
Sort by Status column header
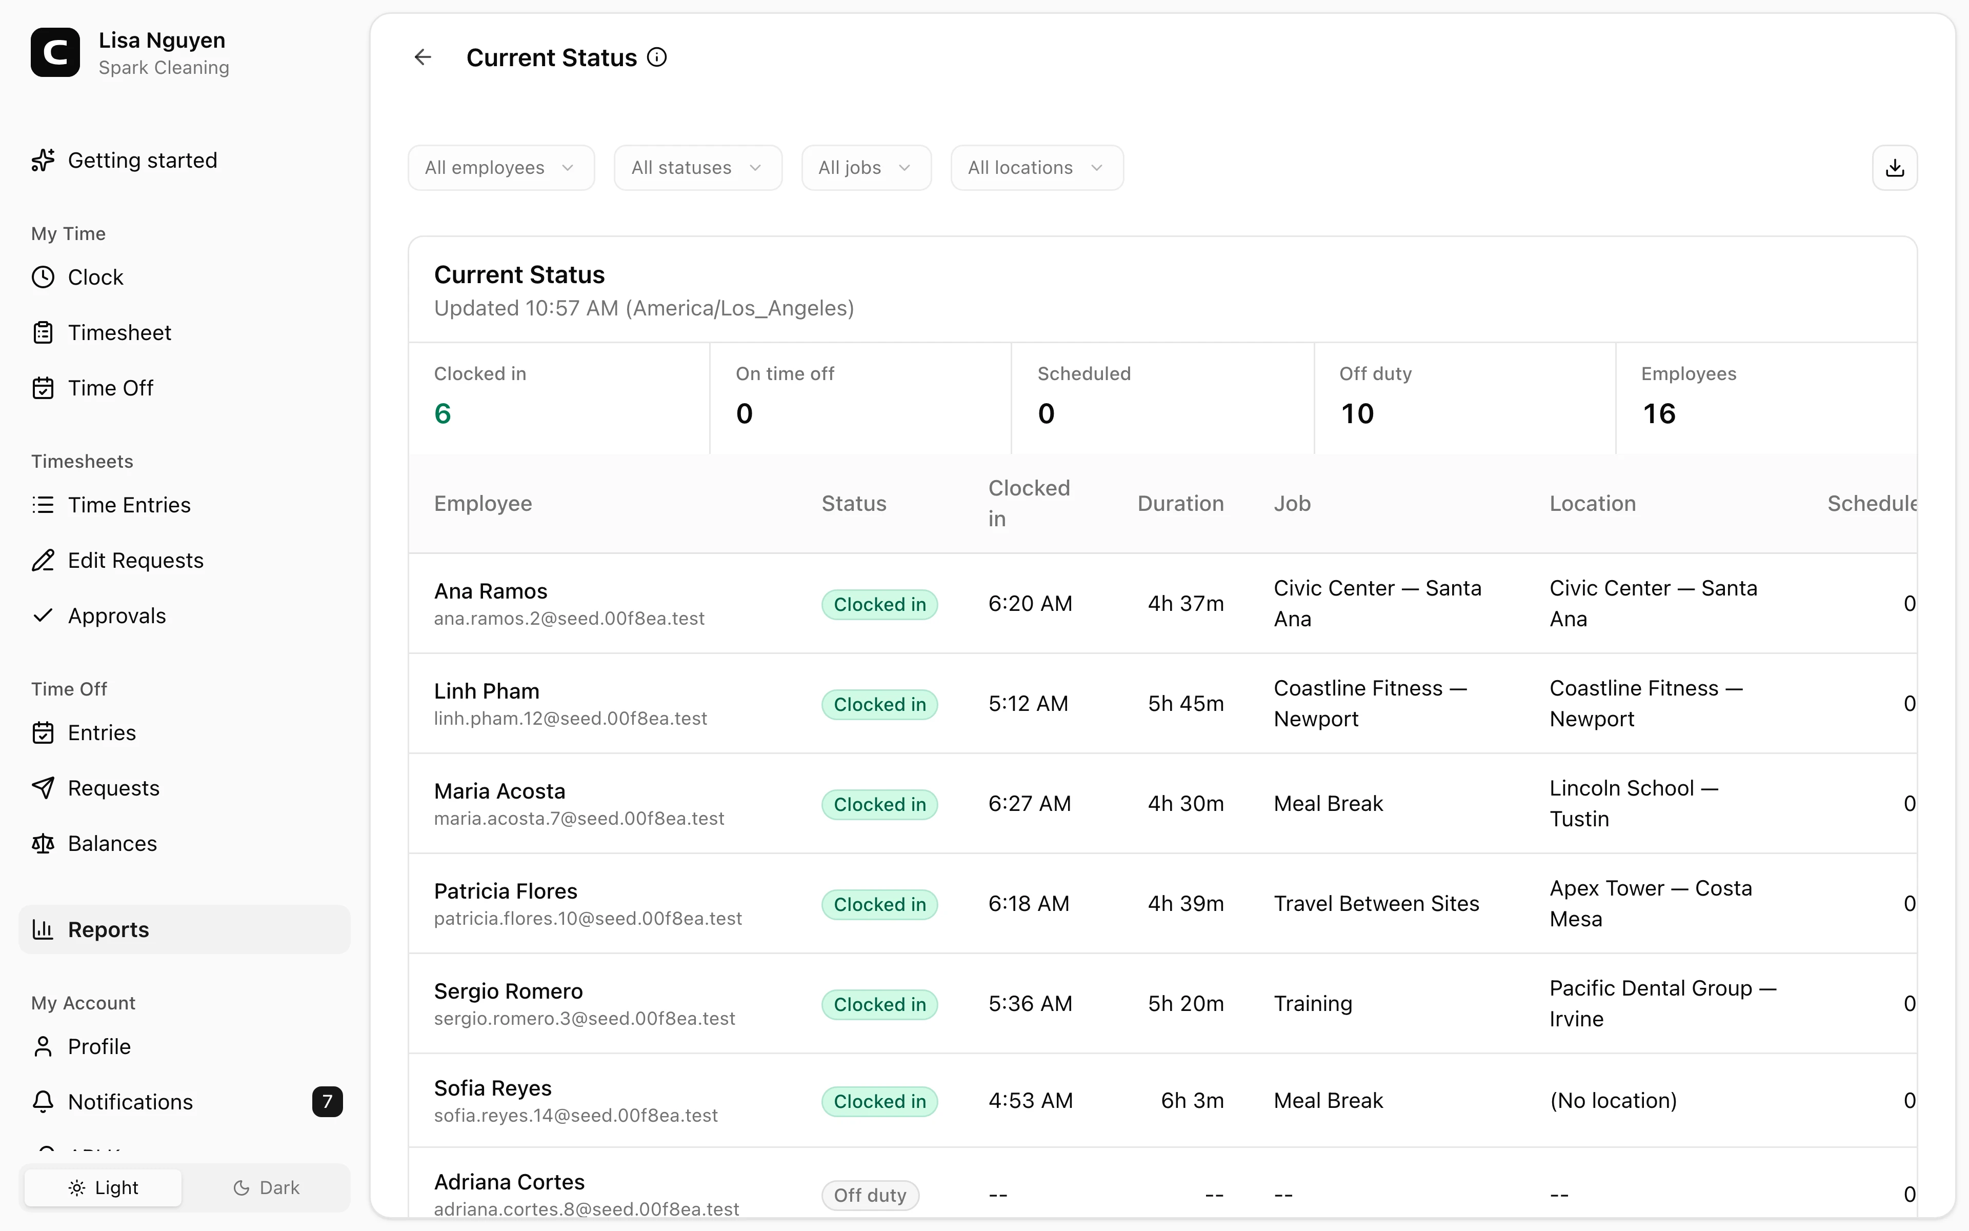tap(854, 504)
